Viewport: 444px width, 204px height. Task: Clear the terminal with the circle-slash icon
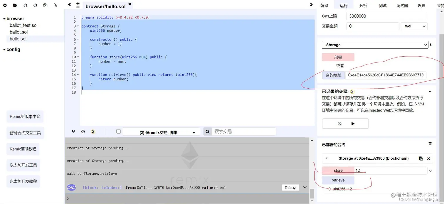pyautogui.click(x=83, y=131)
